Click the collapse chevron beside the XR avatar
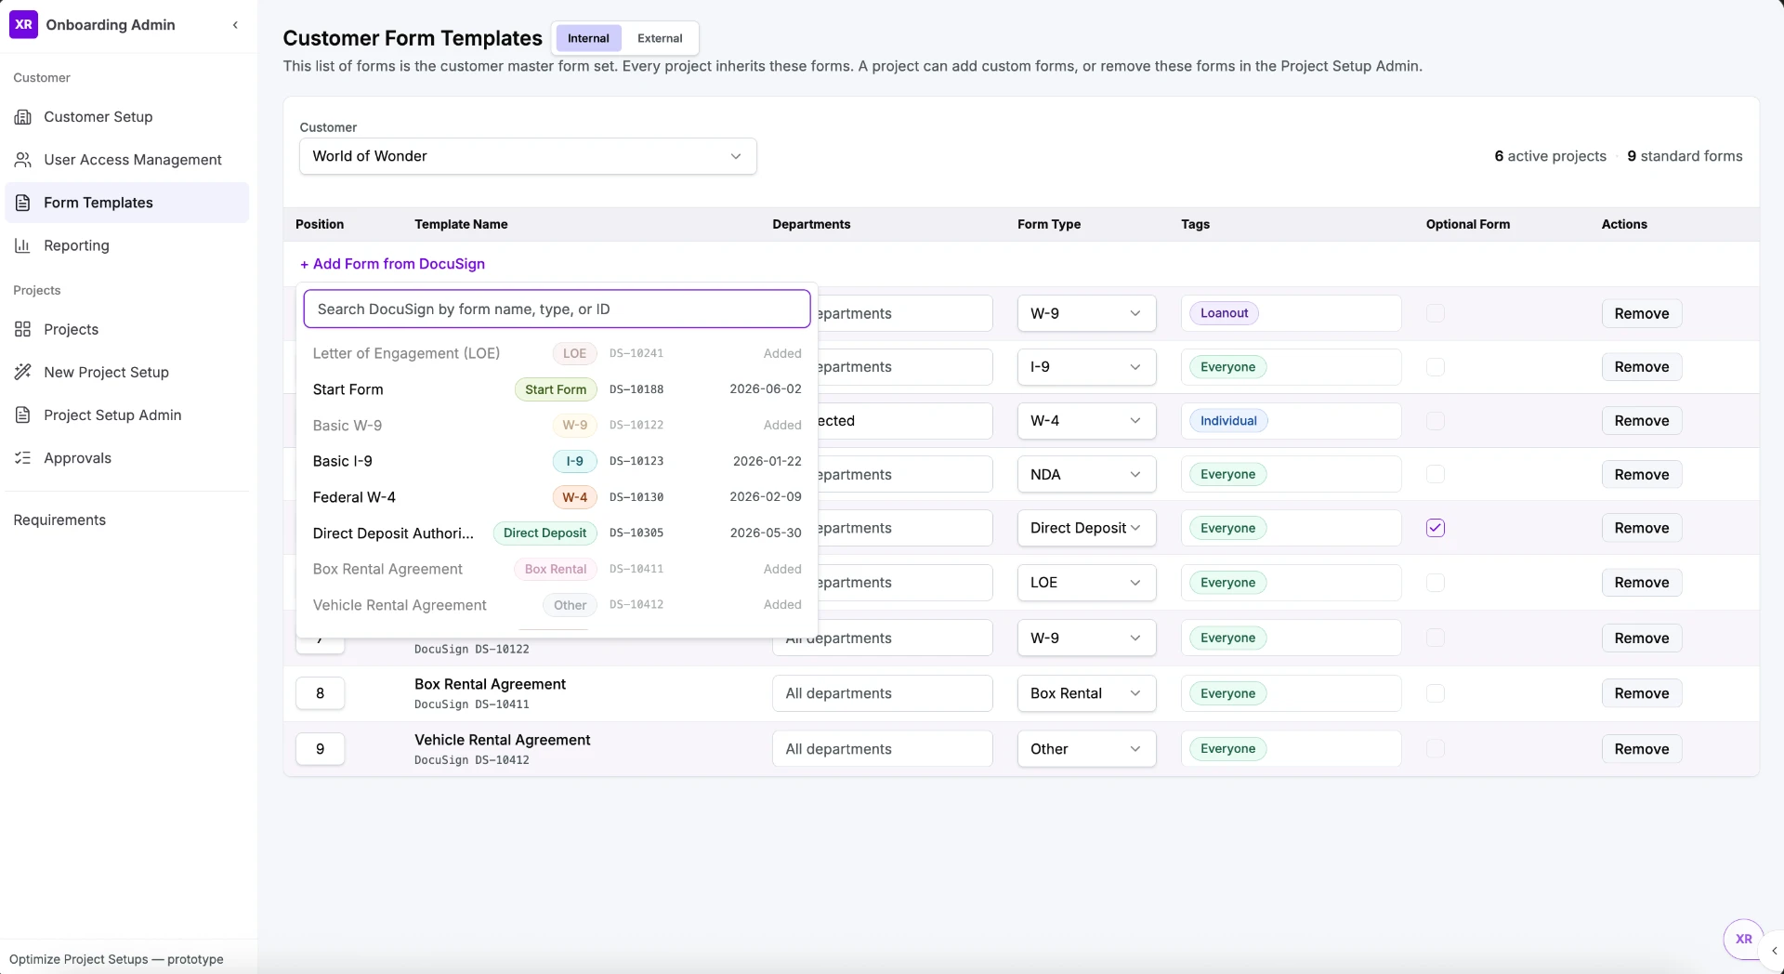1784x974 pixels. pyautogui.click(x=1774, y=951)
